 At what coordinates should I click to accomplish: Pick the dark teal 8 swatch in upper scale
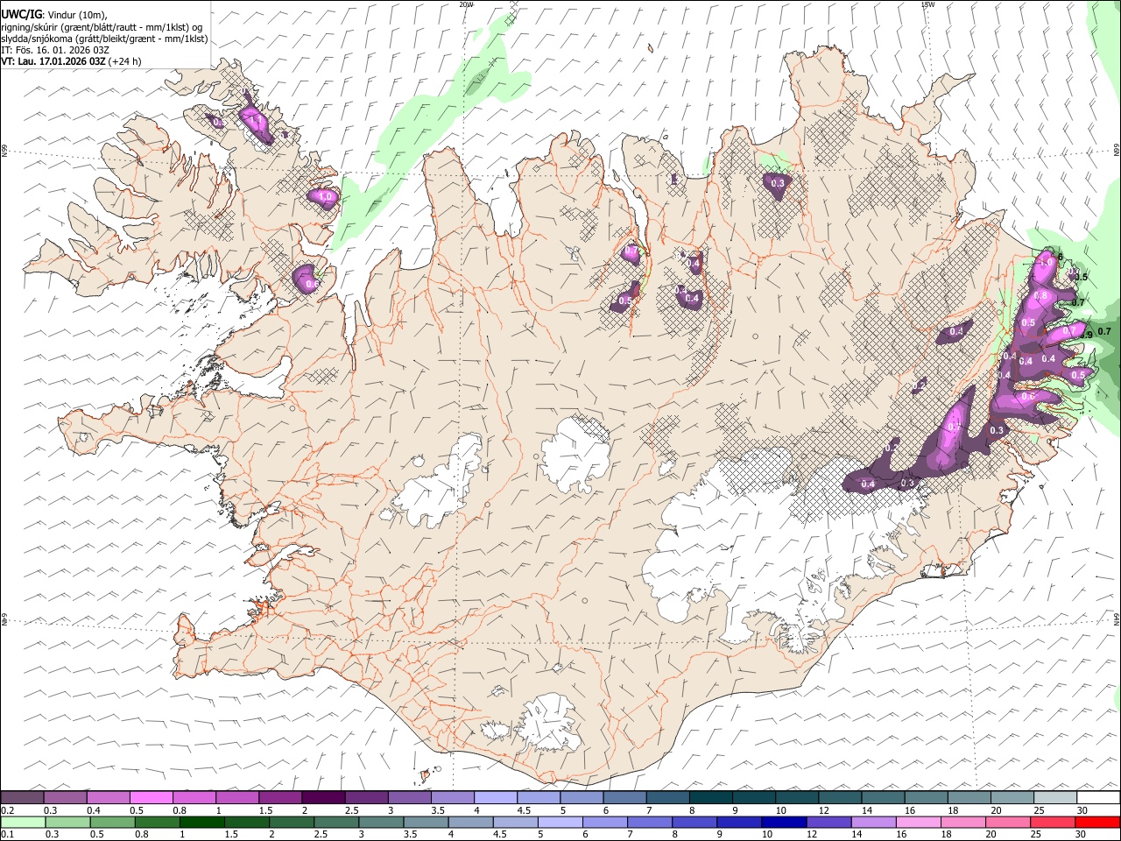pyautogui.click(x=710, y=798)
